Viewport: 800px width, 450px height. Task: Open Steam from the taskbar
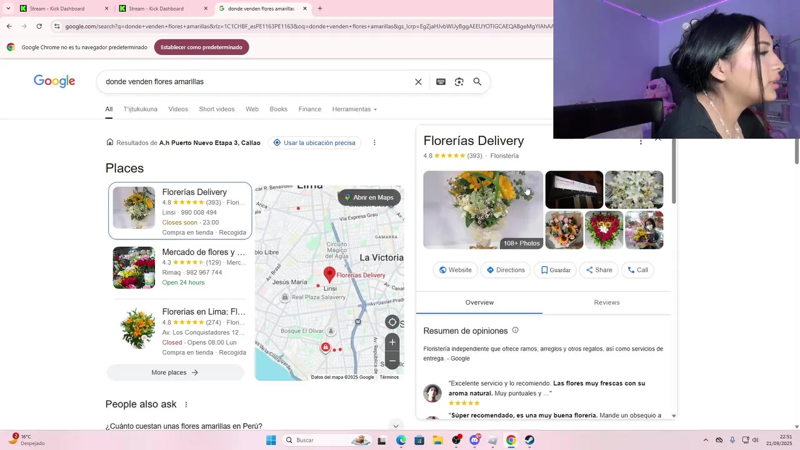[x=529, y=440]
